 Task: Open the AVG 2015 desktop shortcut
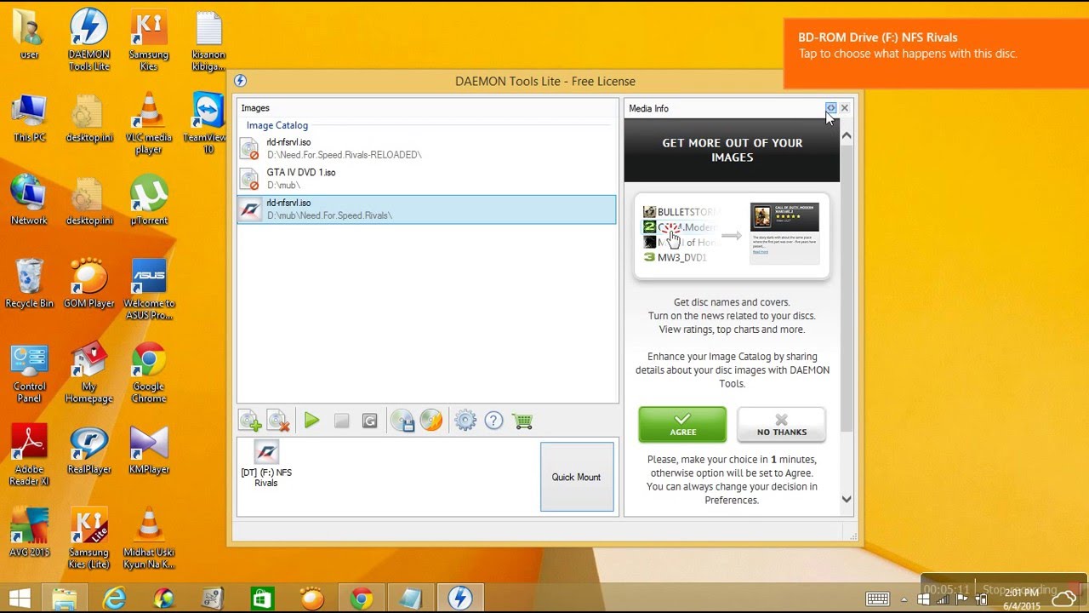(x=29, y=534)
